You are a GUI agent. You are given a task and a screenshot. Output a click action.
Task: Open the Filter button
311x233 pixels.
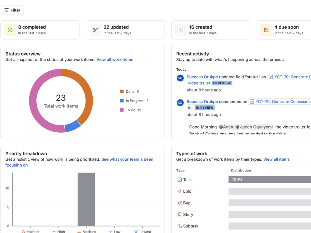[12, 10]
